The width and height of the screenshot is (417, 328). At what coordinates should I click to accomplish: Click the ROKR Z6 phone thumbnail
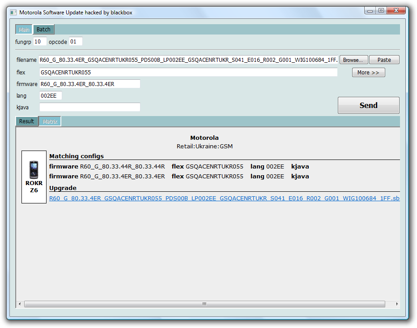tap(34, 177)
